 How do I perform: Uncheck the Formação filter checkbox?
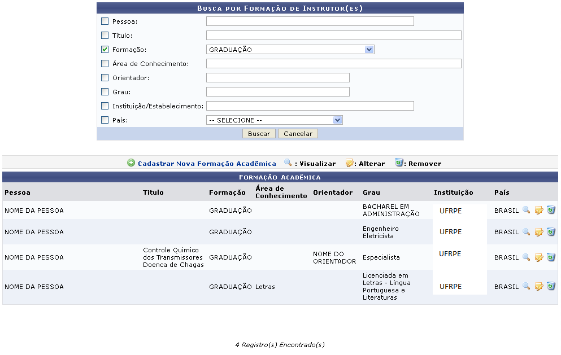105,50
